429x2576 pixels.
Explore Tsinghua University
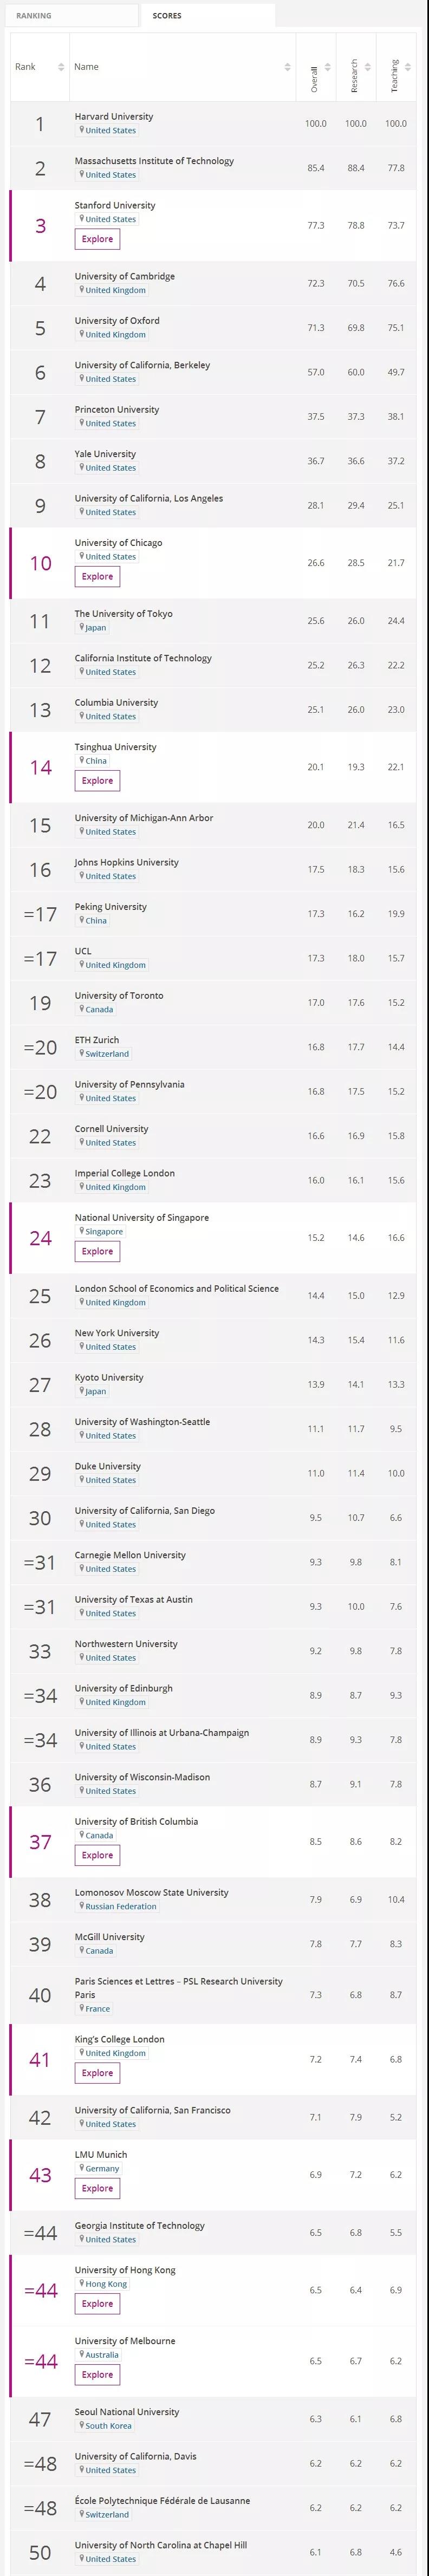[x=97, y=780]
